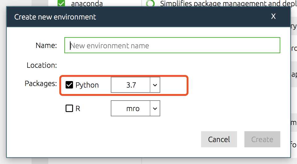This screenshot has width=297, height=164.
Task: Click the New environment name input field
Action: pyautogui.click(x=172, y=45)
